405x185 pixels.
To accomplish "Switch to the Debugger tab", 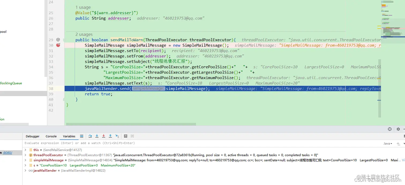I will tap(33, 136).
